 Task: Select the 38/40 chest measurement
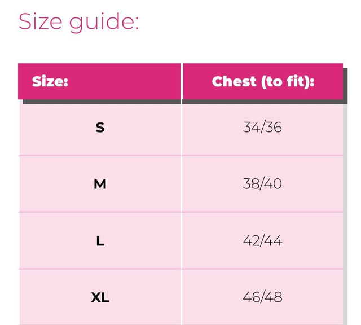tap(262, 184)
